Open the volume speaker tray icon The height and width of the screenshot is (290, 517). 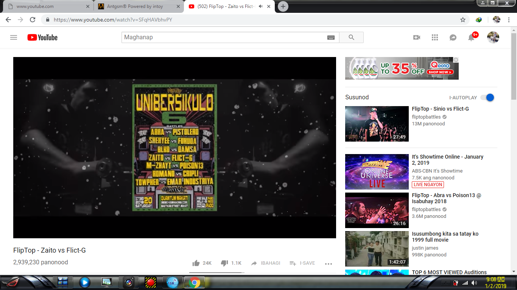point(474,283)
